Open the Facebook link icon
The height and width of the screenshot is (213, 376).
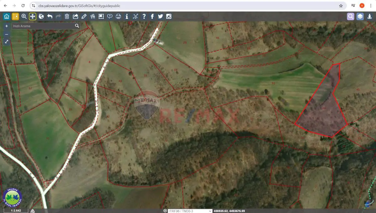152,16
